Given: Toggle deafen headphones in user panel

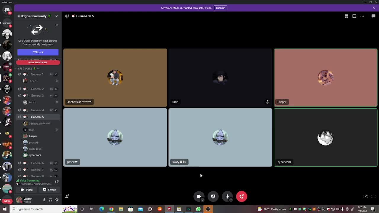Looking at the screenshot, I should click(50, 200).
